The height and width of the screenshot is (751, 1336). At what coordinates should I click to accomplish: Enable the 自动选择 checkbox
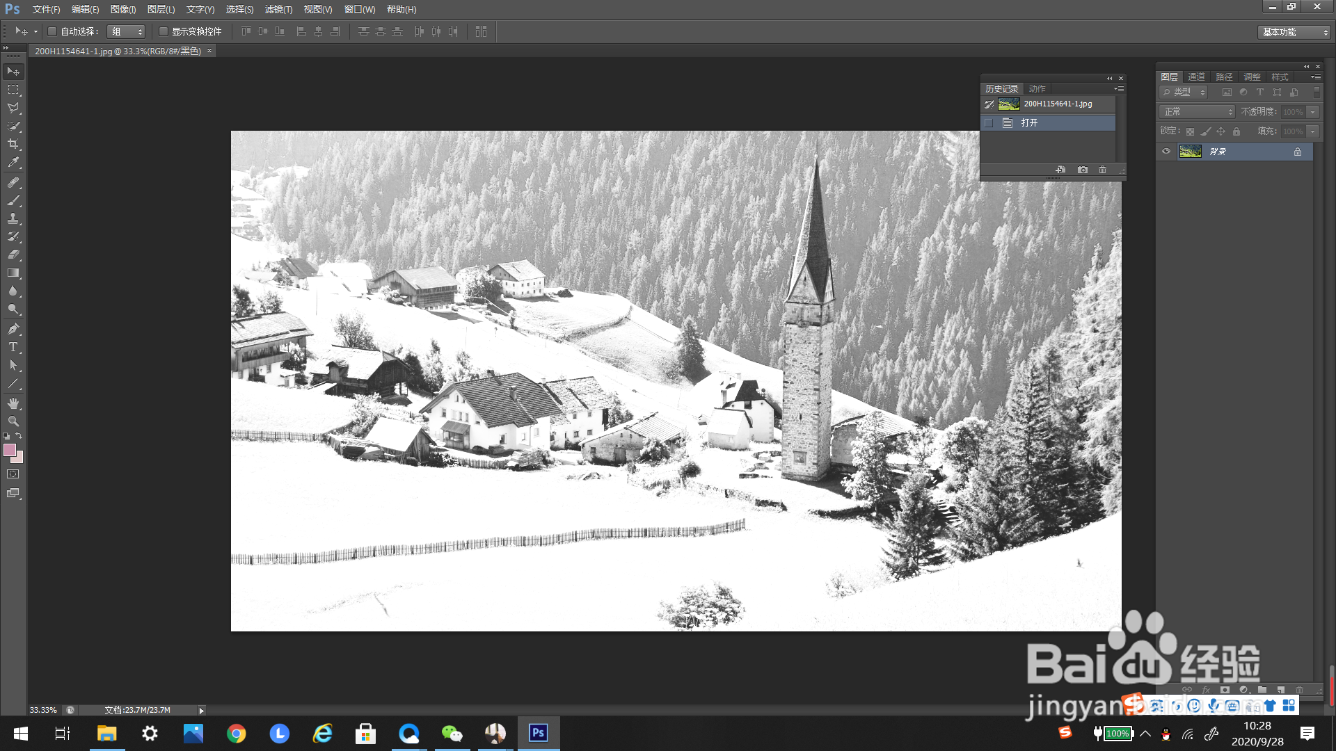click(x=52, y=31)
